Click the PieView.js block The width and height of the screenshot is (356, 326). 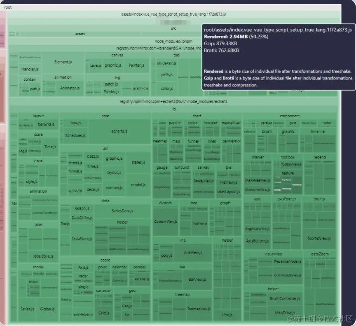(228, 182)
